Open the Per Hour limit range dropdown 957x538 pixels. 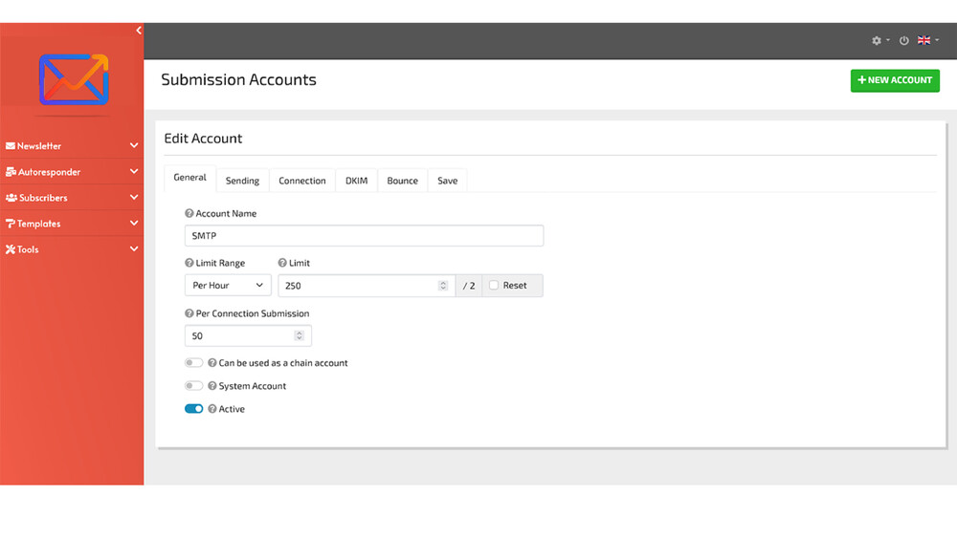228,285
